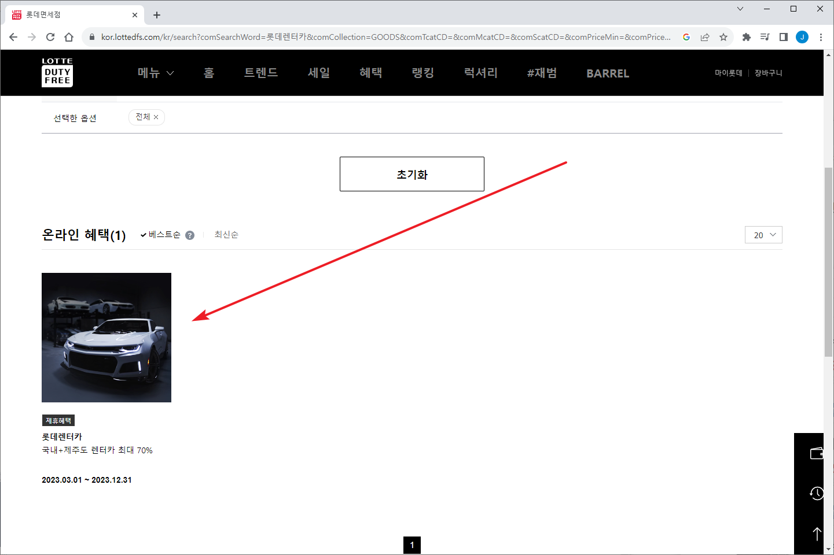Click the scrollbar down arrow
Image resolution: width=834 pixels, height=555 pixels.
[829, 549]
